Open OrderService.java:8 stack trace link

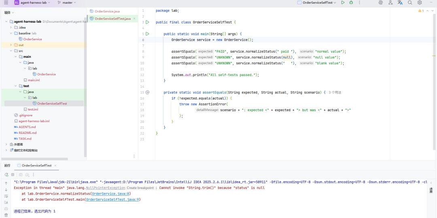point(110,194)
